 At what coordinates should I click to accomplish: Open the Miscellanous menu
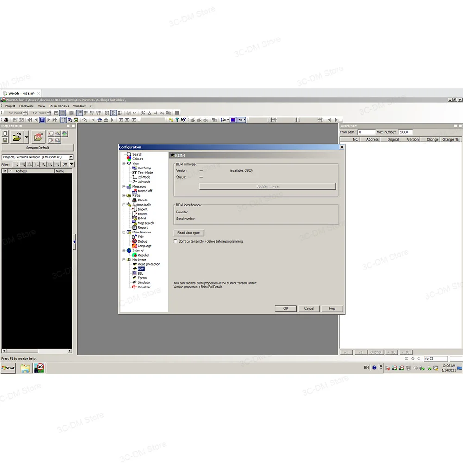tap(59, 106)
